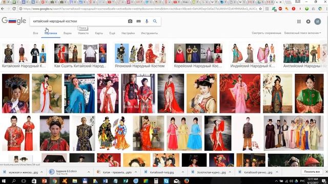Open Calculator from the taskbar

point(156,181)
